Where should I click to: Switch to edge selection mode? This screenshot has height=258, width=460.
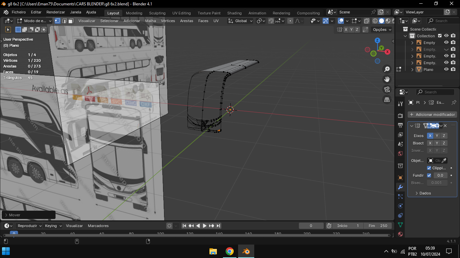64,21
